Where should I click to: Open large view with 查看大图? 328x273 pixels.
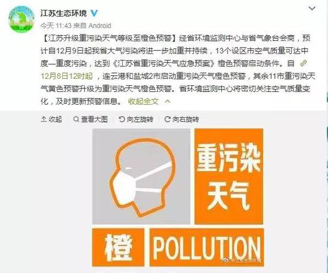click(x=91, y=119)
